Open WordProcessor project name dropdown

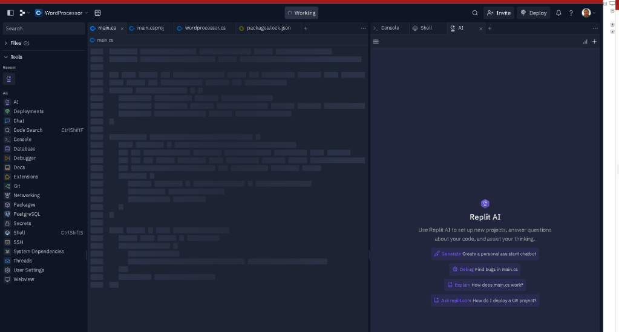(x=62, y=13)
